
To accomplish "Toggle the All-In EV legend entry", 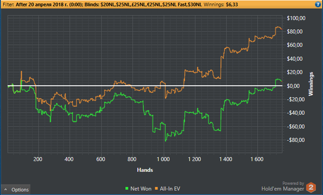I will click(167, 189).
